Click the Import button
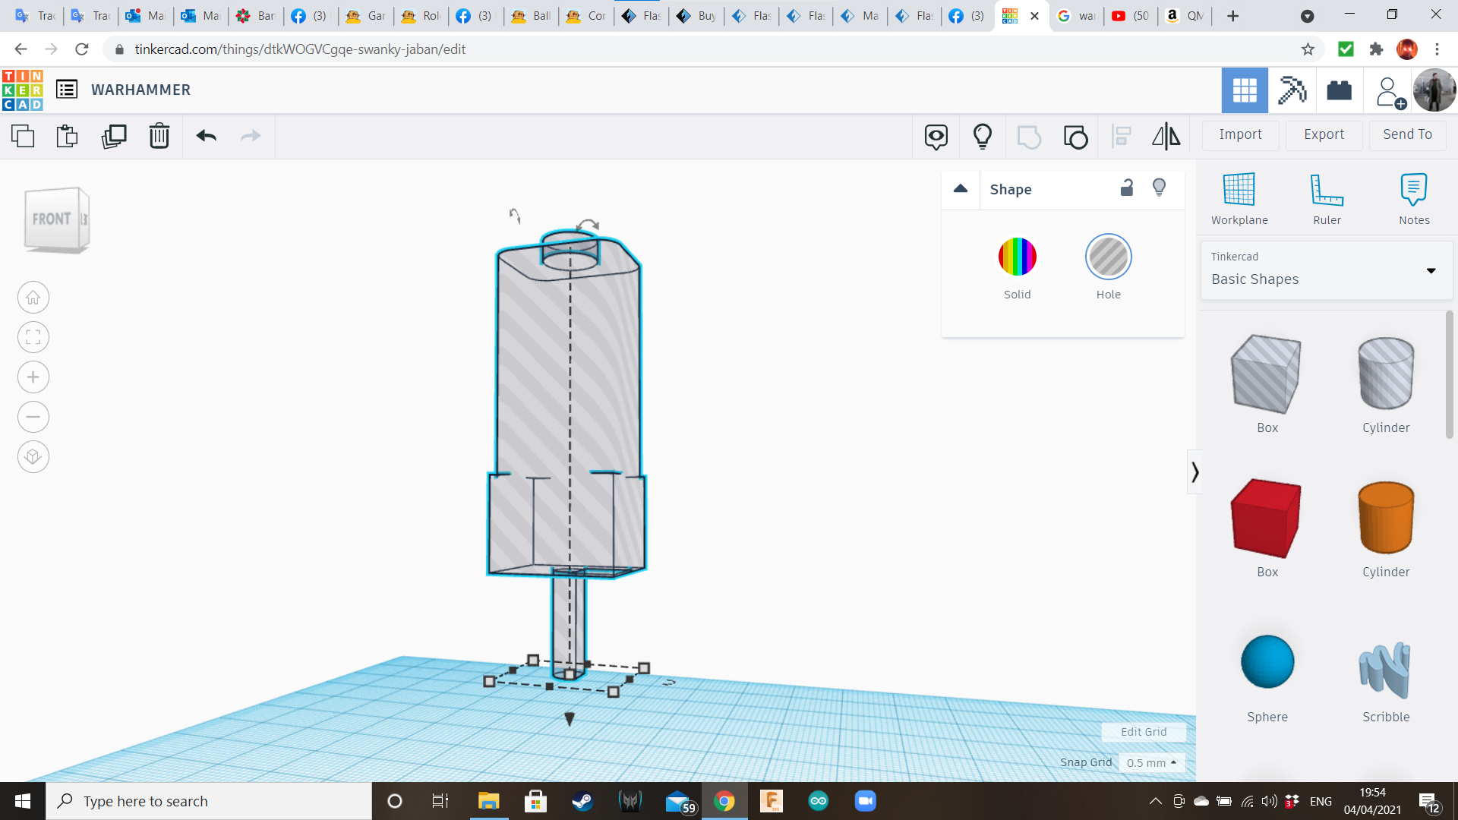 click(1240, 134)
